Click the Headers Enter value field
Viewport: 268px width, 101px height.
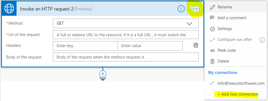150,46
